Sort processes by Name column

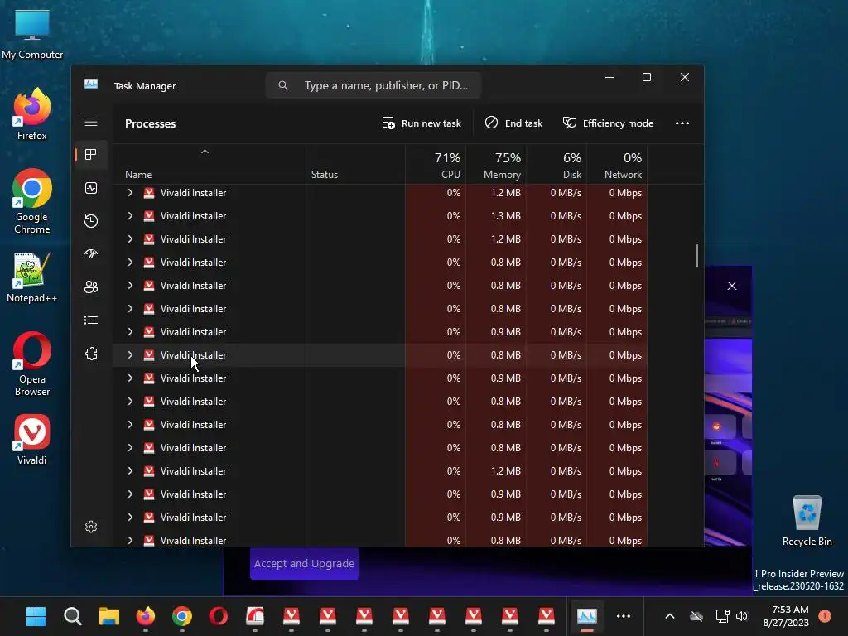138,175
